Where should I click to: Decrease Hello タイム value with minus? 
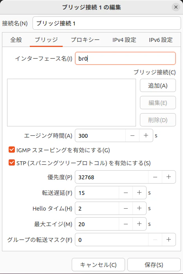point(126,208)
